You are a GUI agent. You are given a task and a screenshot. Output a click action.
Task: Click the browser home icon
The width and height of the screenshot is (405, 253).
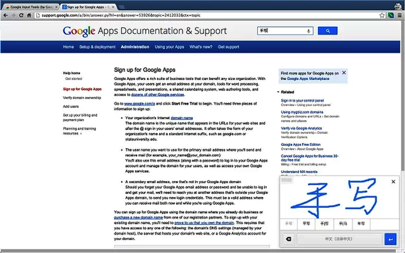tap(29, 15)
